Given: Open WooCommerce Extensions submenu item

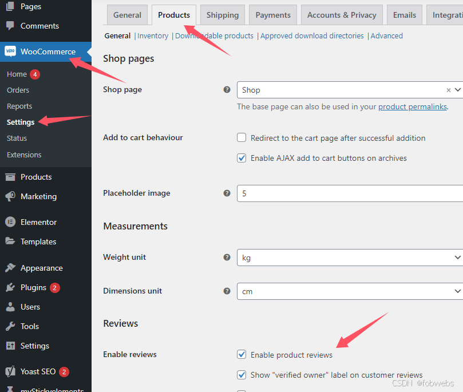Looking at the screenshot, I should tap(24, 155).
